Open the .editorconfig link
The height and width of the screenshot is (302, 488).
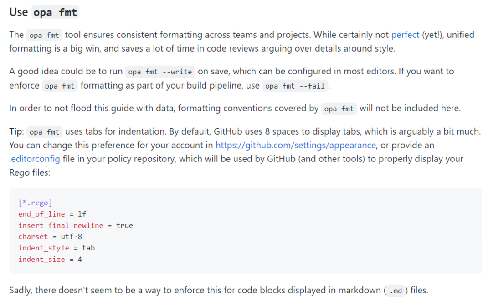pyautogui.click(x=35, y=159)
